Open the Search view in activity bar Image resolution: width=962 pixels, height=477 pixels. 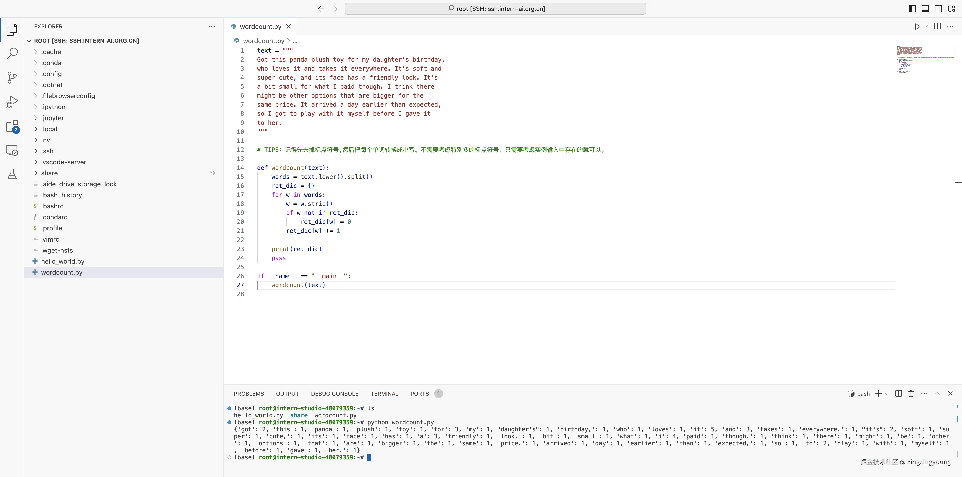pyautogui.click(x=12, y=53)
